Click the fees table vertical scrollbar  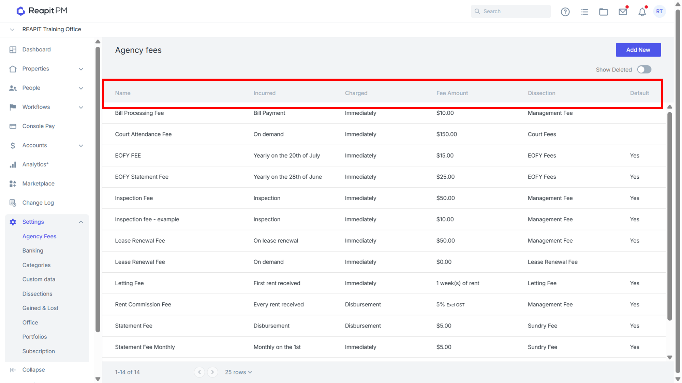pos(669,217)
